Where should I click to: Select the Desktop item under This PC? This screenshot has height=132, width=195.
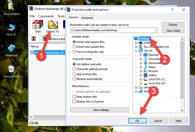(x=153, y=55)
